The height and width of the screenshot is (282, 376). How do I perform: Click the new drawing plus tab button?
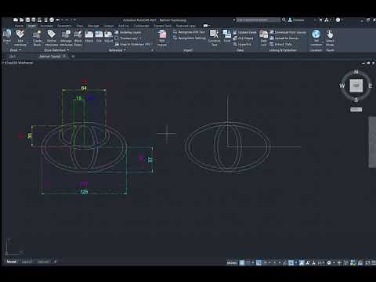pos(73,56)
